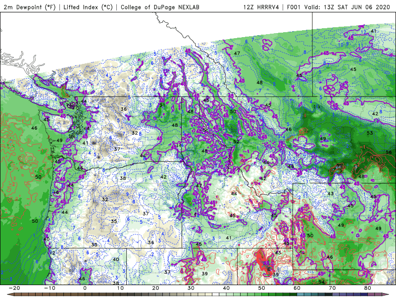This screenshot has width=396, height=297.
Task: Click 'College of DuPage NEXLAB' header text
Action: 160,7
